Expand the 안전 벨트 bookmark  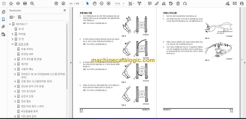click(15, 101)
